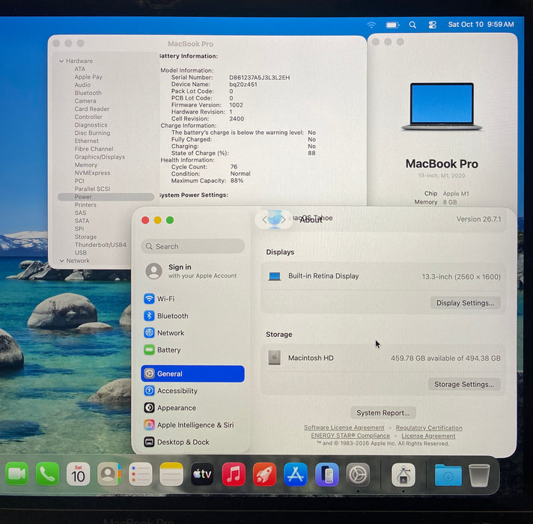Open the Downloads folder in Dock

448,475
